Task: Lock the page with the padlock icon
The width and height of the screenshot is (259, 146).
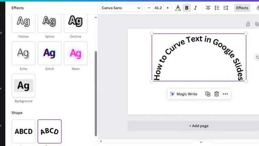Action: (x=248, y=24)
